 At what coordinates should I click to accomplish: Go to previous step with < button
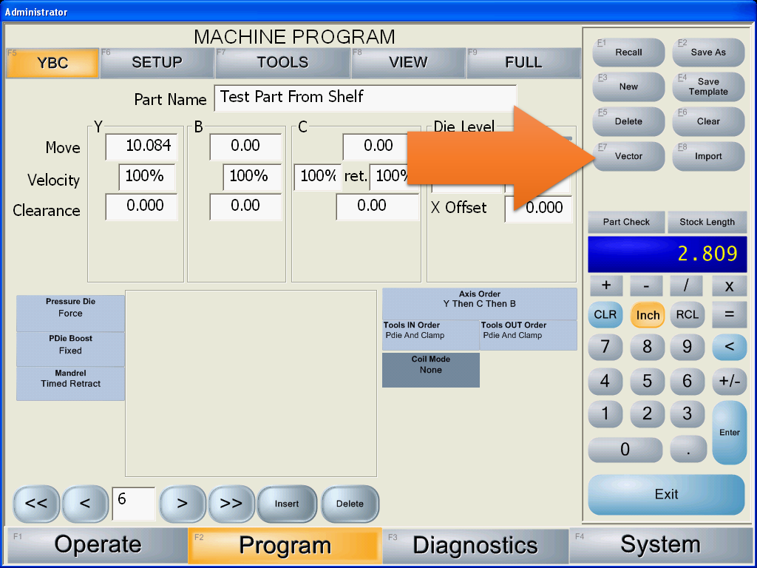click(x=85, y=504)
